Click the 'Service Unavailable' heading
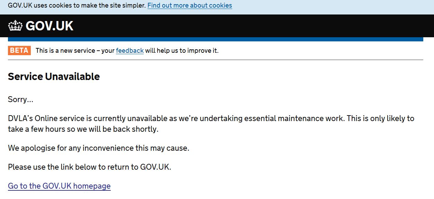Screen dimensions: 434x199 point(54,77)
